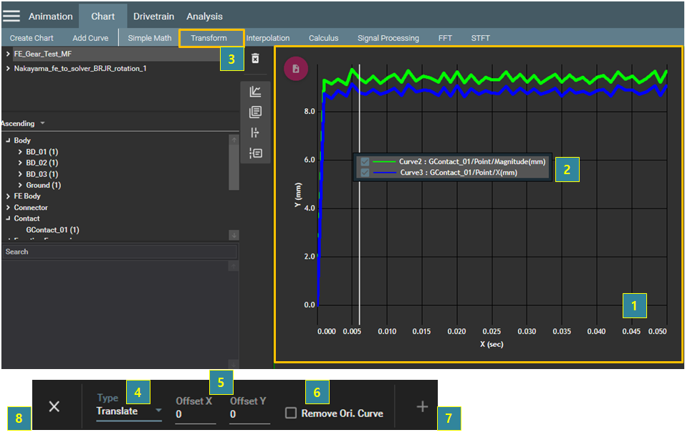Switch to the Drivetrain tab
Image resolution: width=685 pixels, height=435 pixels.
tap(154, 16)
